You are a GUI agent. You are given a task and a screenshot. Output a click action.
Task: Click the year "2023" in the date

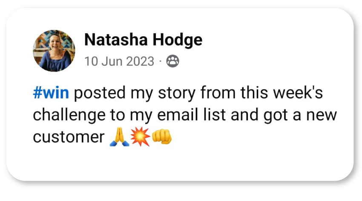point(140,62)
